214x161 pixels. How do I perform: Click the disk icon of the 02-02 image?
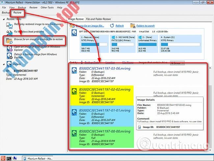pyautogui.click(x=74, y=91)
